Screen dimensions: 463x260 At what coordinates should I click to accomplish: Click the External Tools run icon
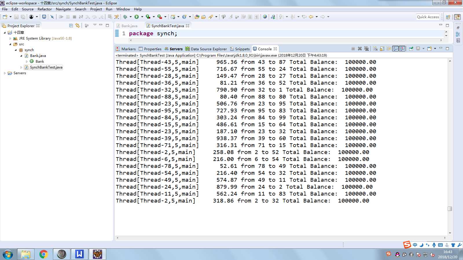click(159, 17)
